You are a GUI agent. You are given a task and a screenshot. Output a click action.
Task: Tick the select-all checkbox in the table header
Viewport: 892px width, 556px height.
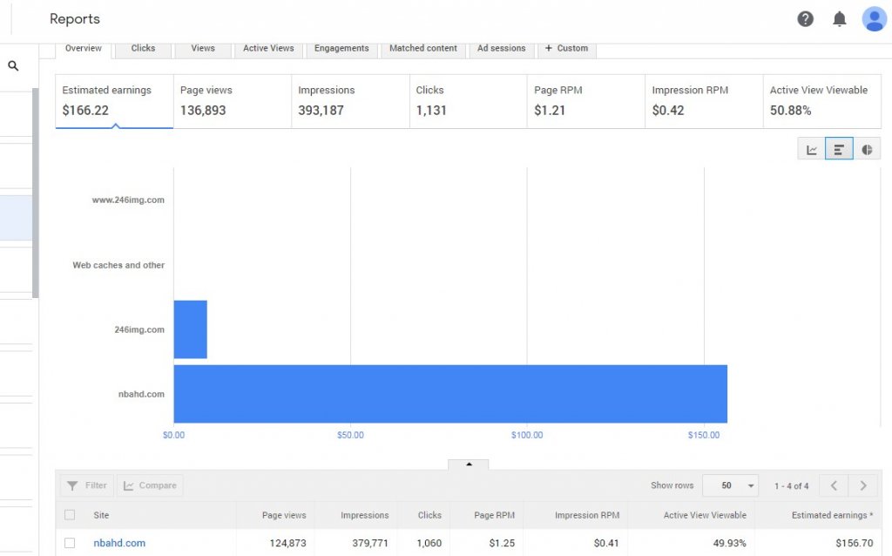pyautogui.click(x=70, y=515)
